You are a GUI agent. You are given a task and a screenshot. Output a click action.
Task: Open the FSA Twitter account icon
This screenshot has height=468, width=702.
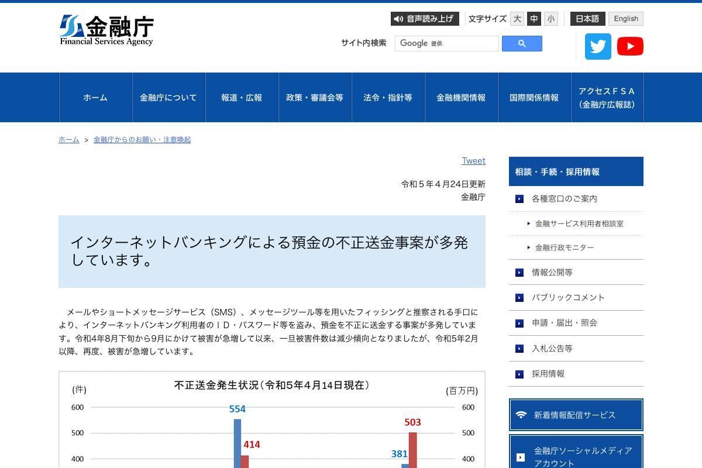598,46
